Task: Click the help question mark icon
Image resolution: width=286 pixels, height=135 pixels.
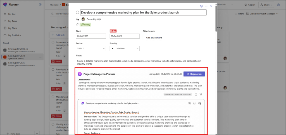Action: click(278, 5)
